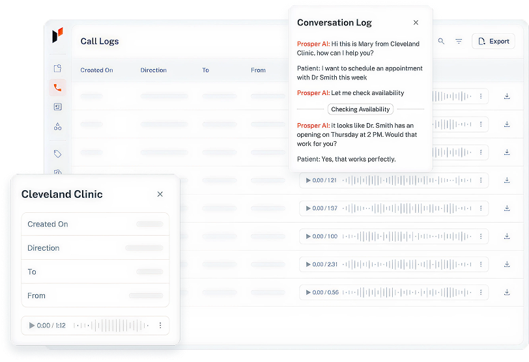Image resolution: width=529 pixels, height=362 pixels.
Task: Select Direction row in Cleveland Clinic card
Action: pyautogui.click(x=95, y=248)
